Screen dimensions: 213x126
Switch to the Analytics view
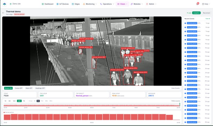[196, 13]
